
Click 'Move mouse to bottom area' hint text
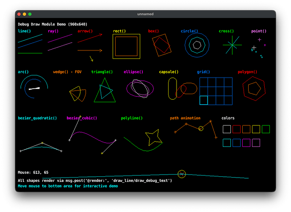pyautogui.click(x=68, y=186)
